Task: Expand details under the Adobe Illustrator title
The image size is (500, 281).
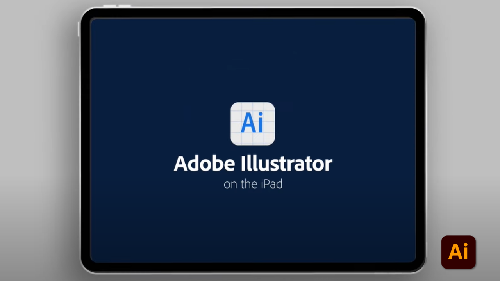Action: (x=253, y=174)
